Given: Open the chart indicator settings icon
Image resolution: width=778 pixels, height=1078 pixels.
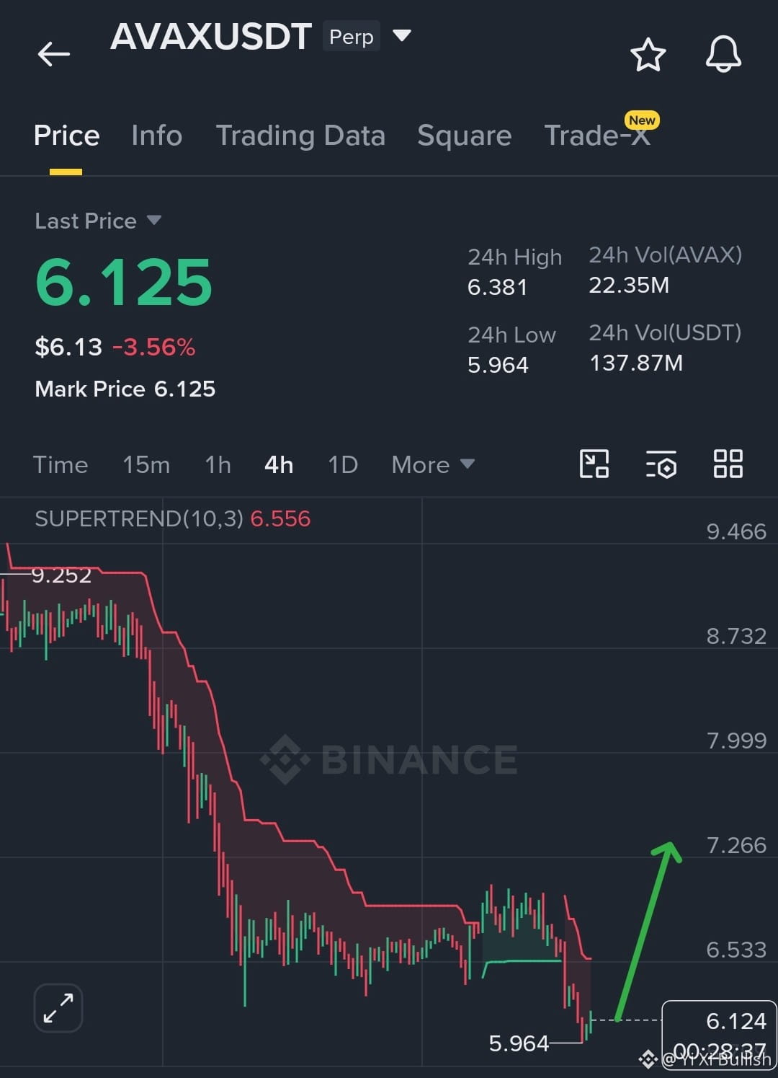Looking at the screenshot, I should click(661, 464).
